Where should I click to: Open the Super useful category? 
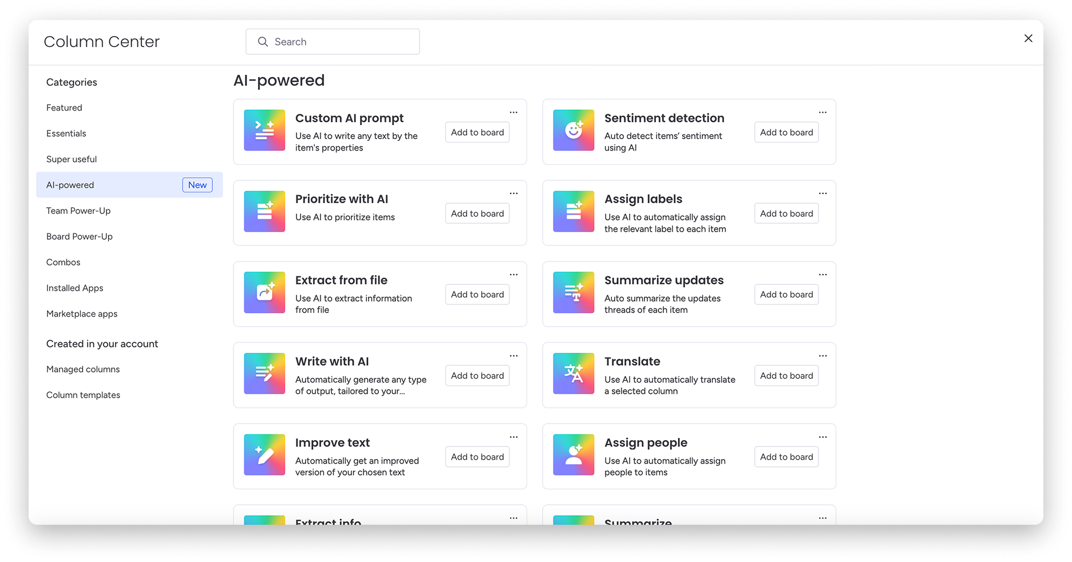129,159
